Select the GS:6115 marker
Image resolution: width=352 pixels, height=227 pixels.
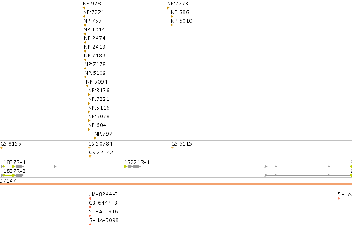(182, 144)
